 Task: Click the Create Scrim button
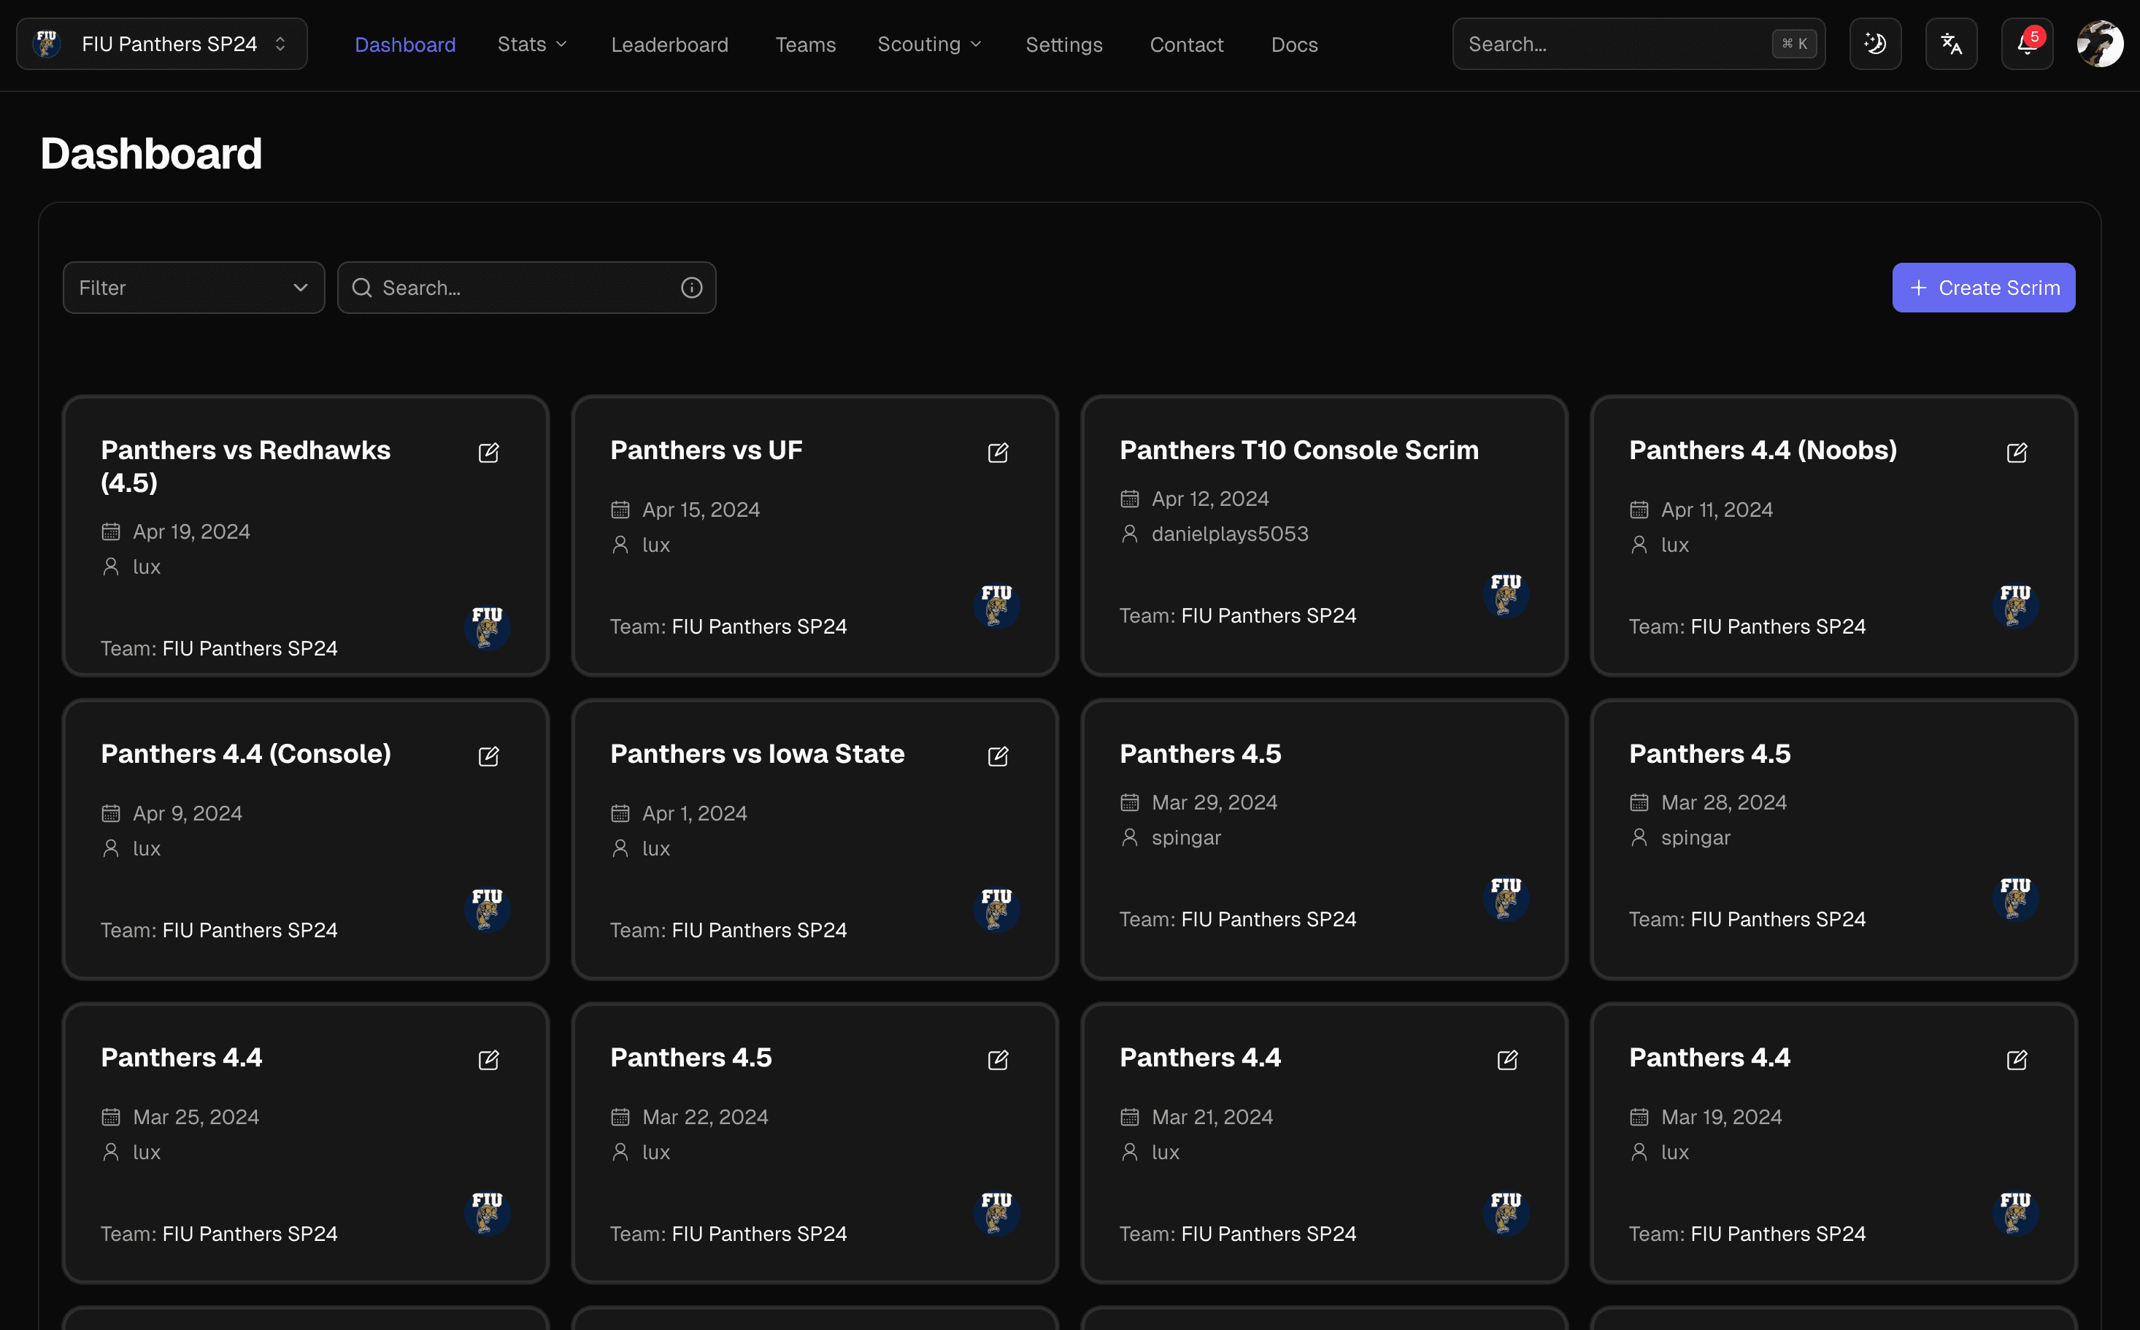1983,288
